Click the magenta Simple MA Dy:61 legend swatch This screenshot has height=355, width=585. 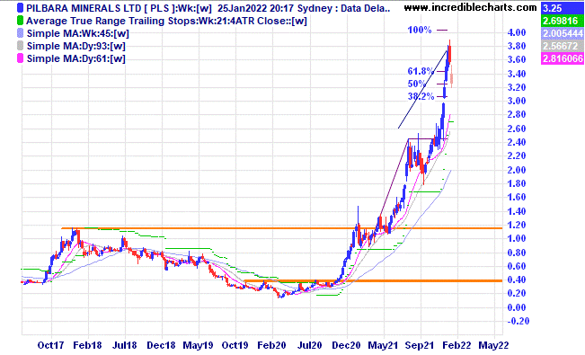[21, 58]
